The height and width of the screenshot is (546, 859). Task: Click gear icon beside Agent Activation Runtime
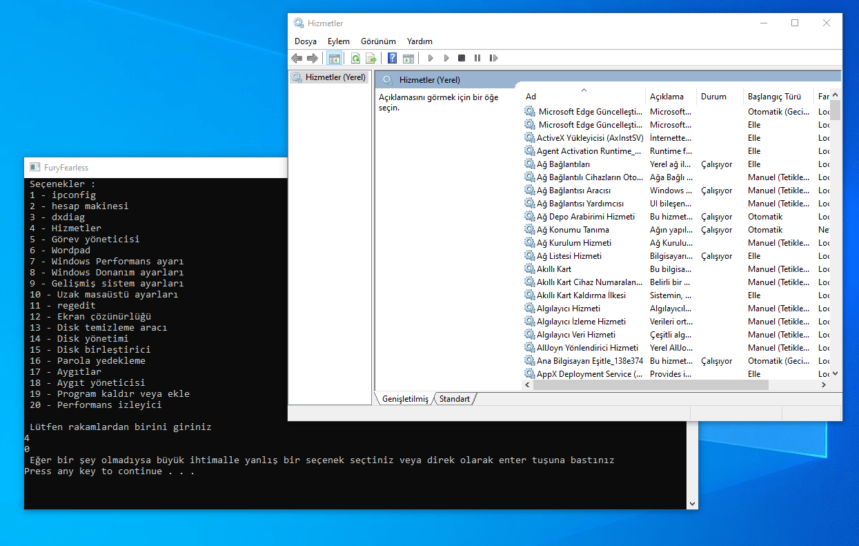pos(529,151)
